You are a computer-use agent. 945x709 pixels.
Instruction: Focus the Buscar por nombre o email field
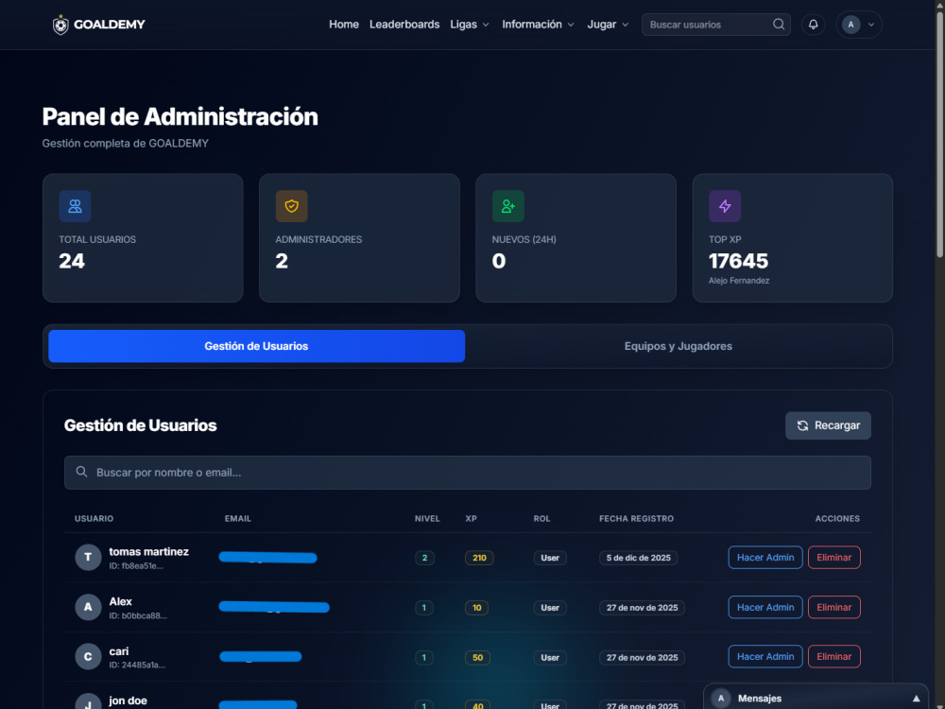tap(467, 473)
